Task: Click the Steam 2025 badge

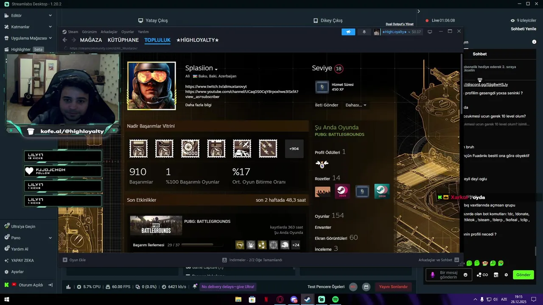Action: click(342, 191)
